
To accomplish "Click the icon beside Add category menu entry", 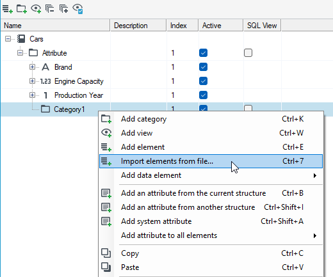I will point(106,119).
